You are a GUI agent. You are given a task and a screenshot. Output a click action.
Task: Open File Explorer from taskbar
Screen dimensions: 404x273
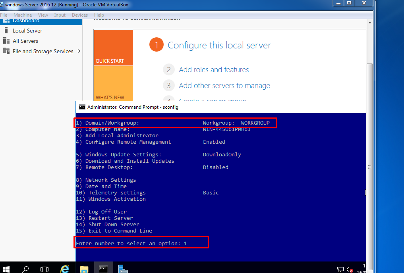[x=84, y=269]
